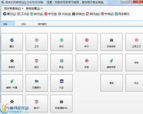Expand the 流水账查询(F) menu

point(13,9)
